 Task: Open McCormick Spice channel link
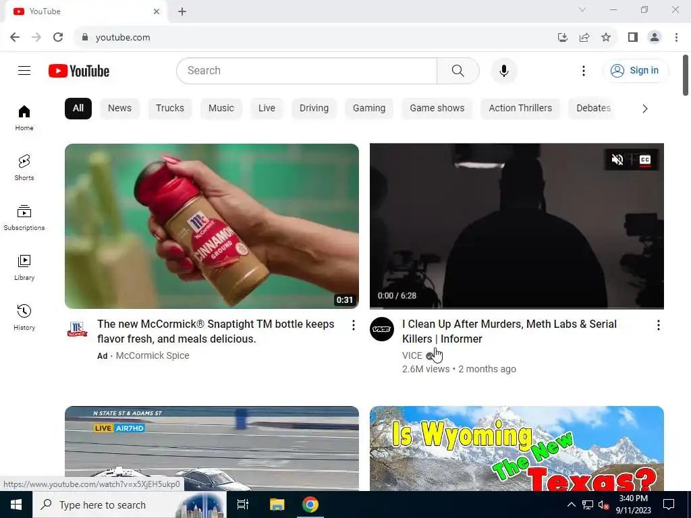point(153,355)
